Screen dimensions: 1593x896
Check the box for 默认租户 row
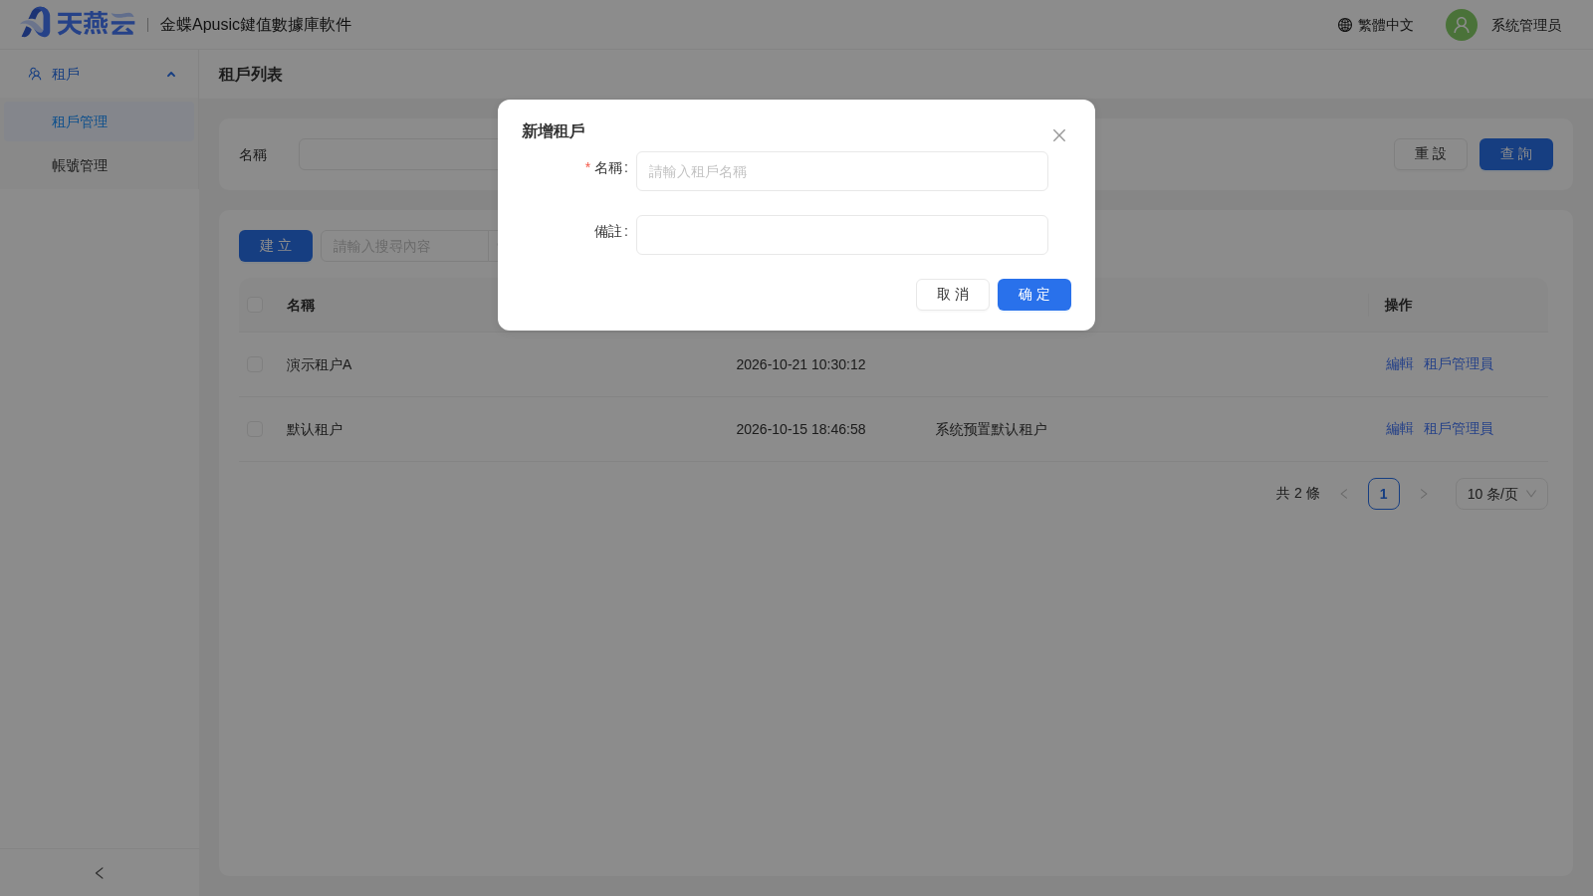coord(255,429)
